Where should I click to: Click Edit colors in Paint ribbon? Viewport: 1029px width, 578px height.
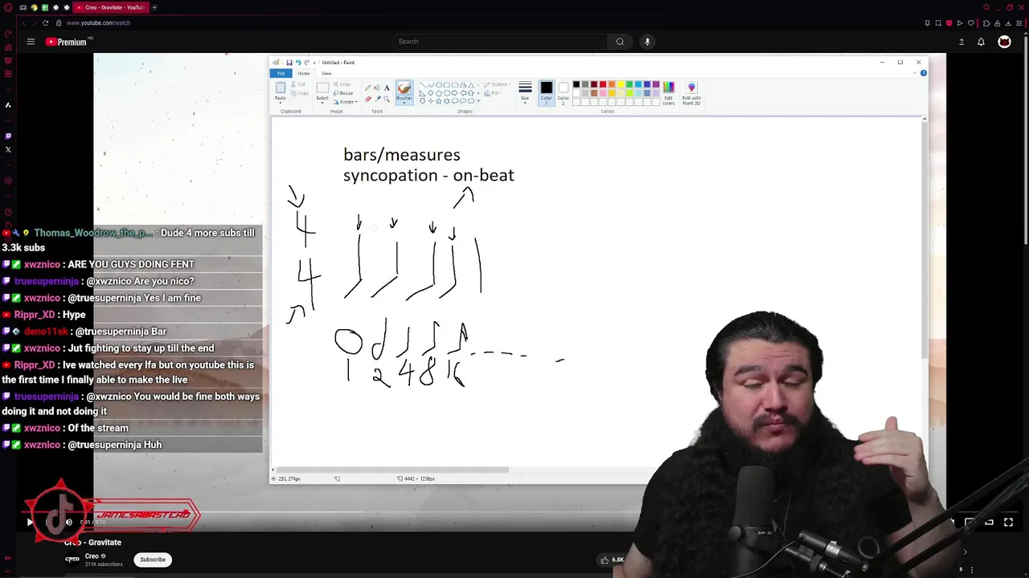pos(669,93)
